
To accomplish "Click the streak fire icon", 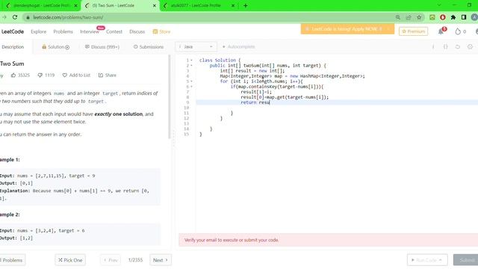I will point(458,31).
